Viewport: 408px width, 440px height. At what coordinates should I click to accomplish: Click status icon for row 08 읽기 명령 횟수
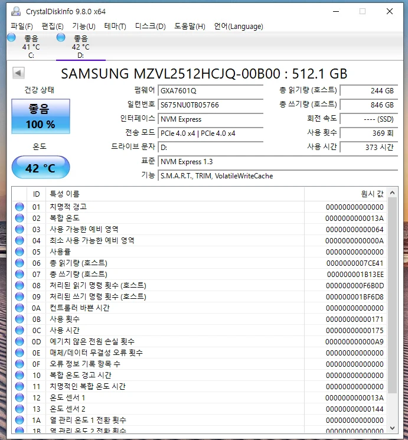(x=19, y=285)
